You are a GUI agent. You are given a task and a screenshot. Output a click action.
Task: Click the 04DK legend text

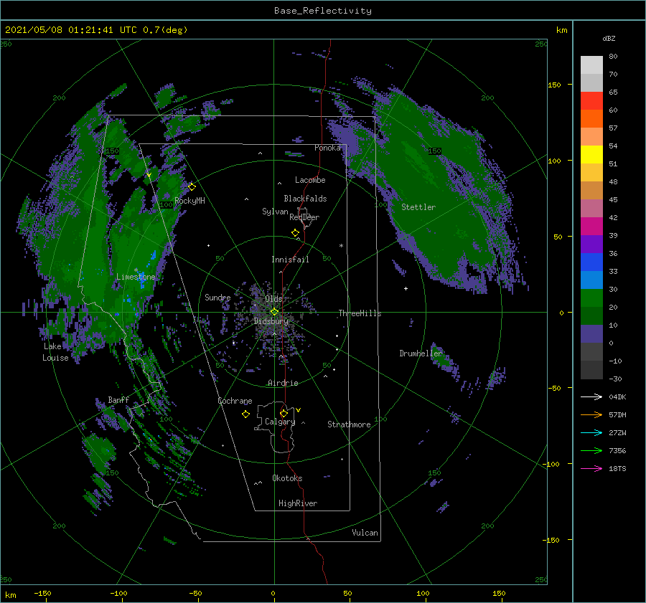pos(617,397)
